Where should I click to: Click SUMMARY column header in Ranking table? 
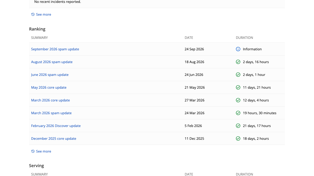(40, 38)
